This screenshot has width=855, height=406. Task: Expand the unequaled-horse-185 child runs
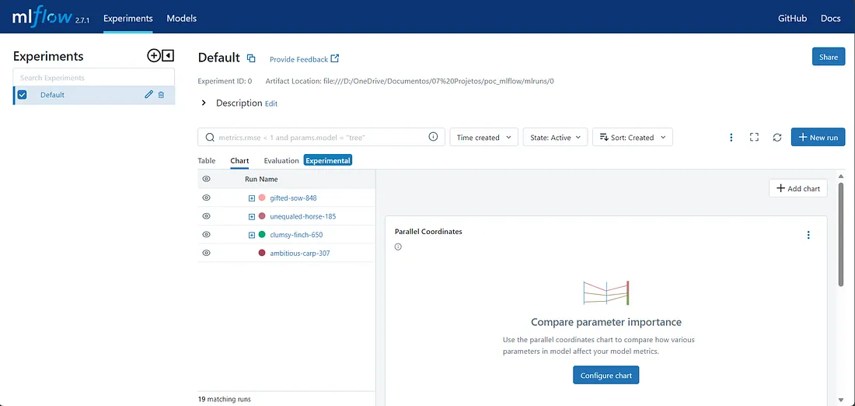point(252,217)
